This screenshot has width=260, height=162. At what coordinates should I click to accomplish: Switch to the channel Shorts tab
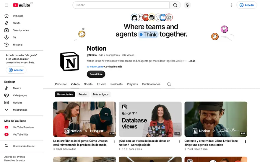(x=88, y=84)
